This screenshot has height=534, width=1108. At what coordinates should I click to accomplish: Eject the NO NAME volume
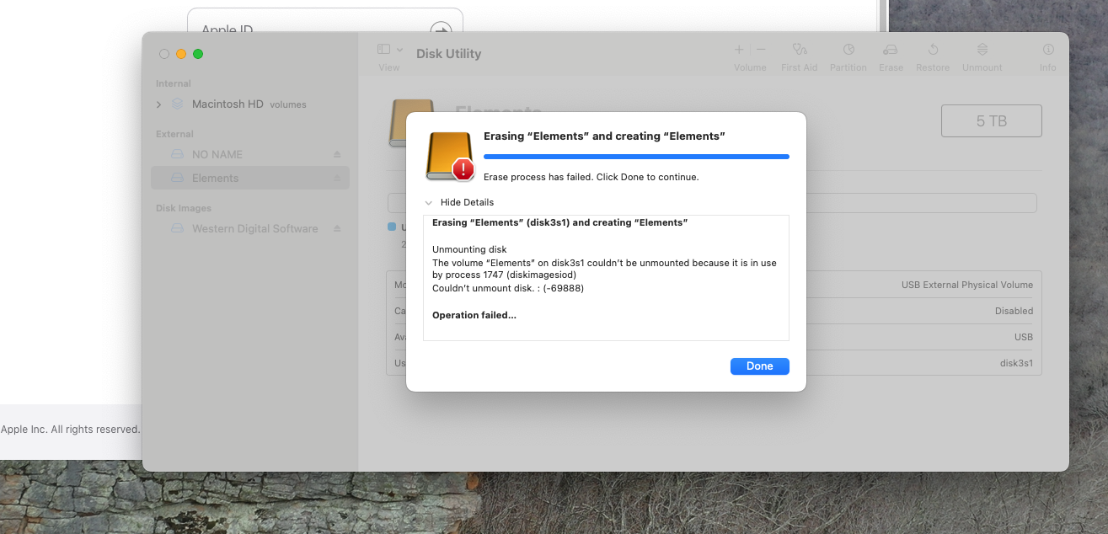tap(337, 155)
